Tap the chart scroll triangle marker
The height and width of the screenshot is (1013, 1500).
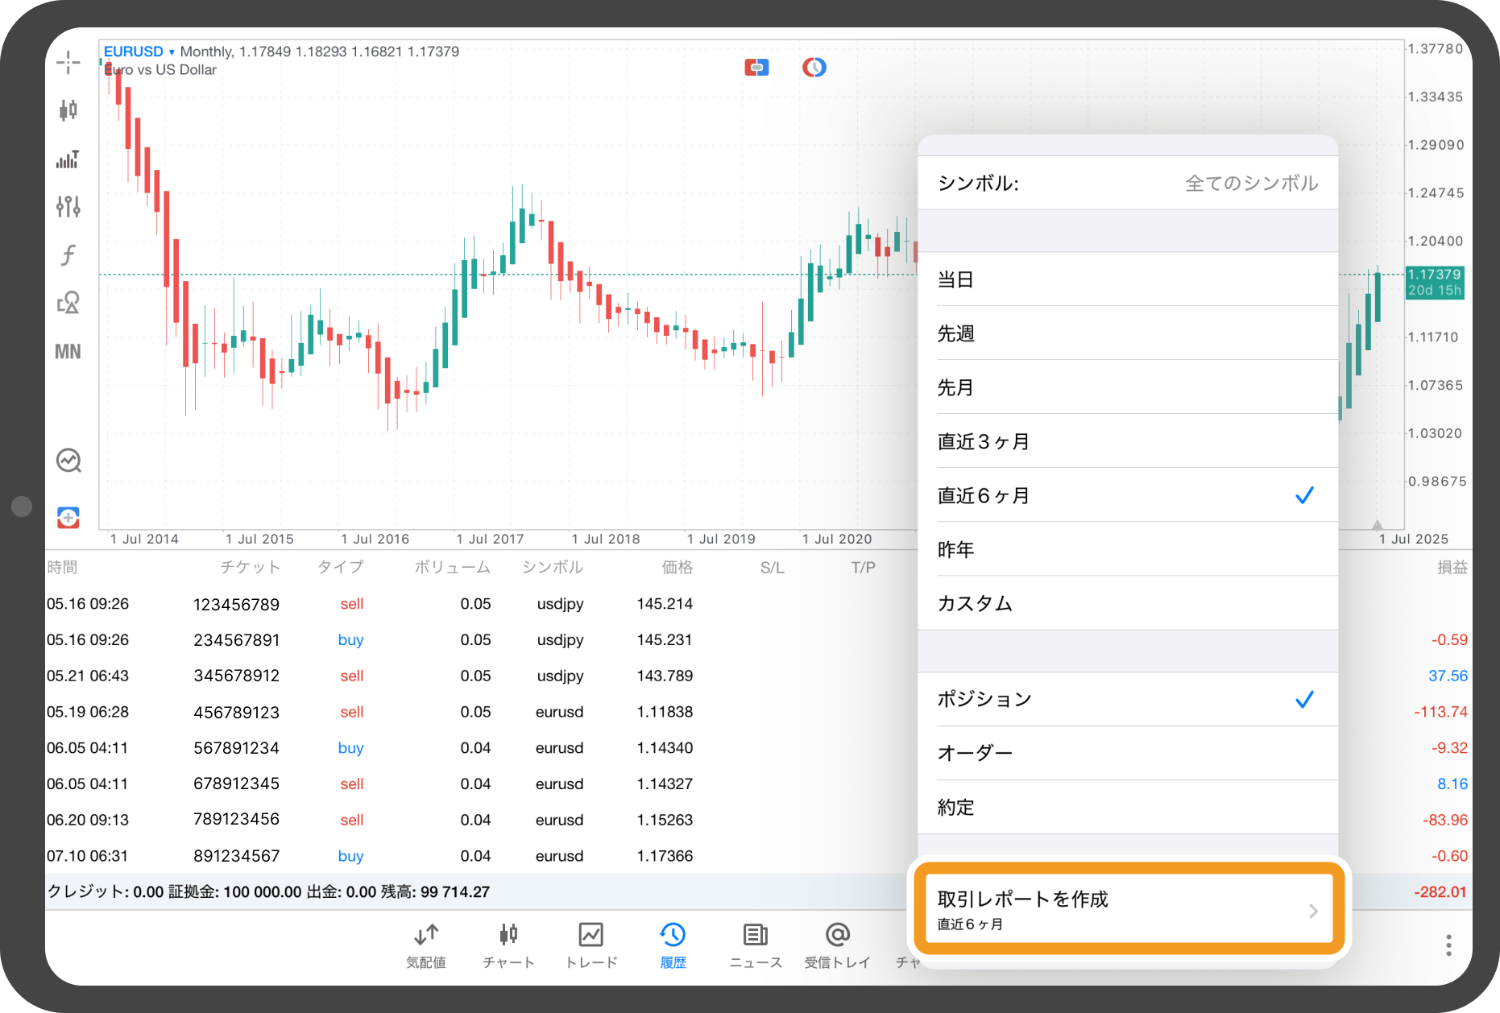tap(1377, 525)
